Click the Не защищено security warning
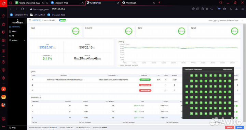246x130 pixels. click(39, 9)
